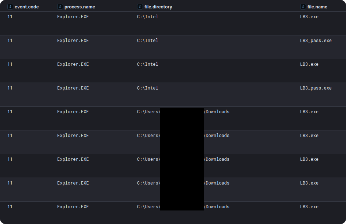346x224 pixels.
Task: Click the file.name field type icon
Action: (x=303, y=7)
